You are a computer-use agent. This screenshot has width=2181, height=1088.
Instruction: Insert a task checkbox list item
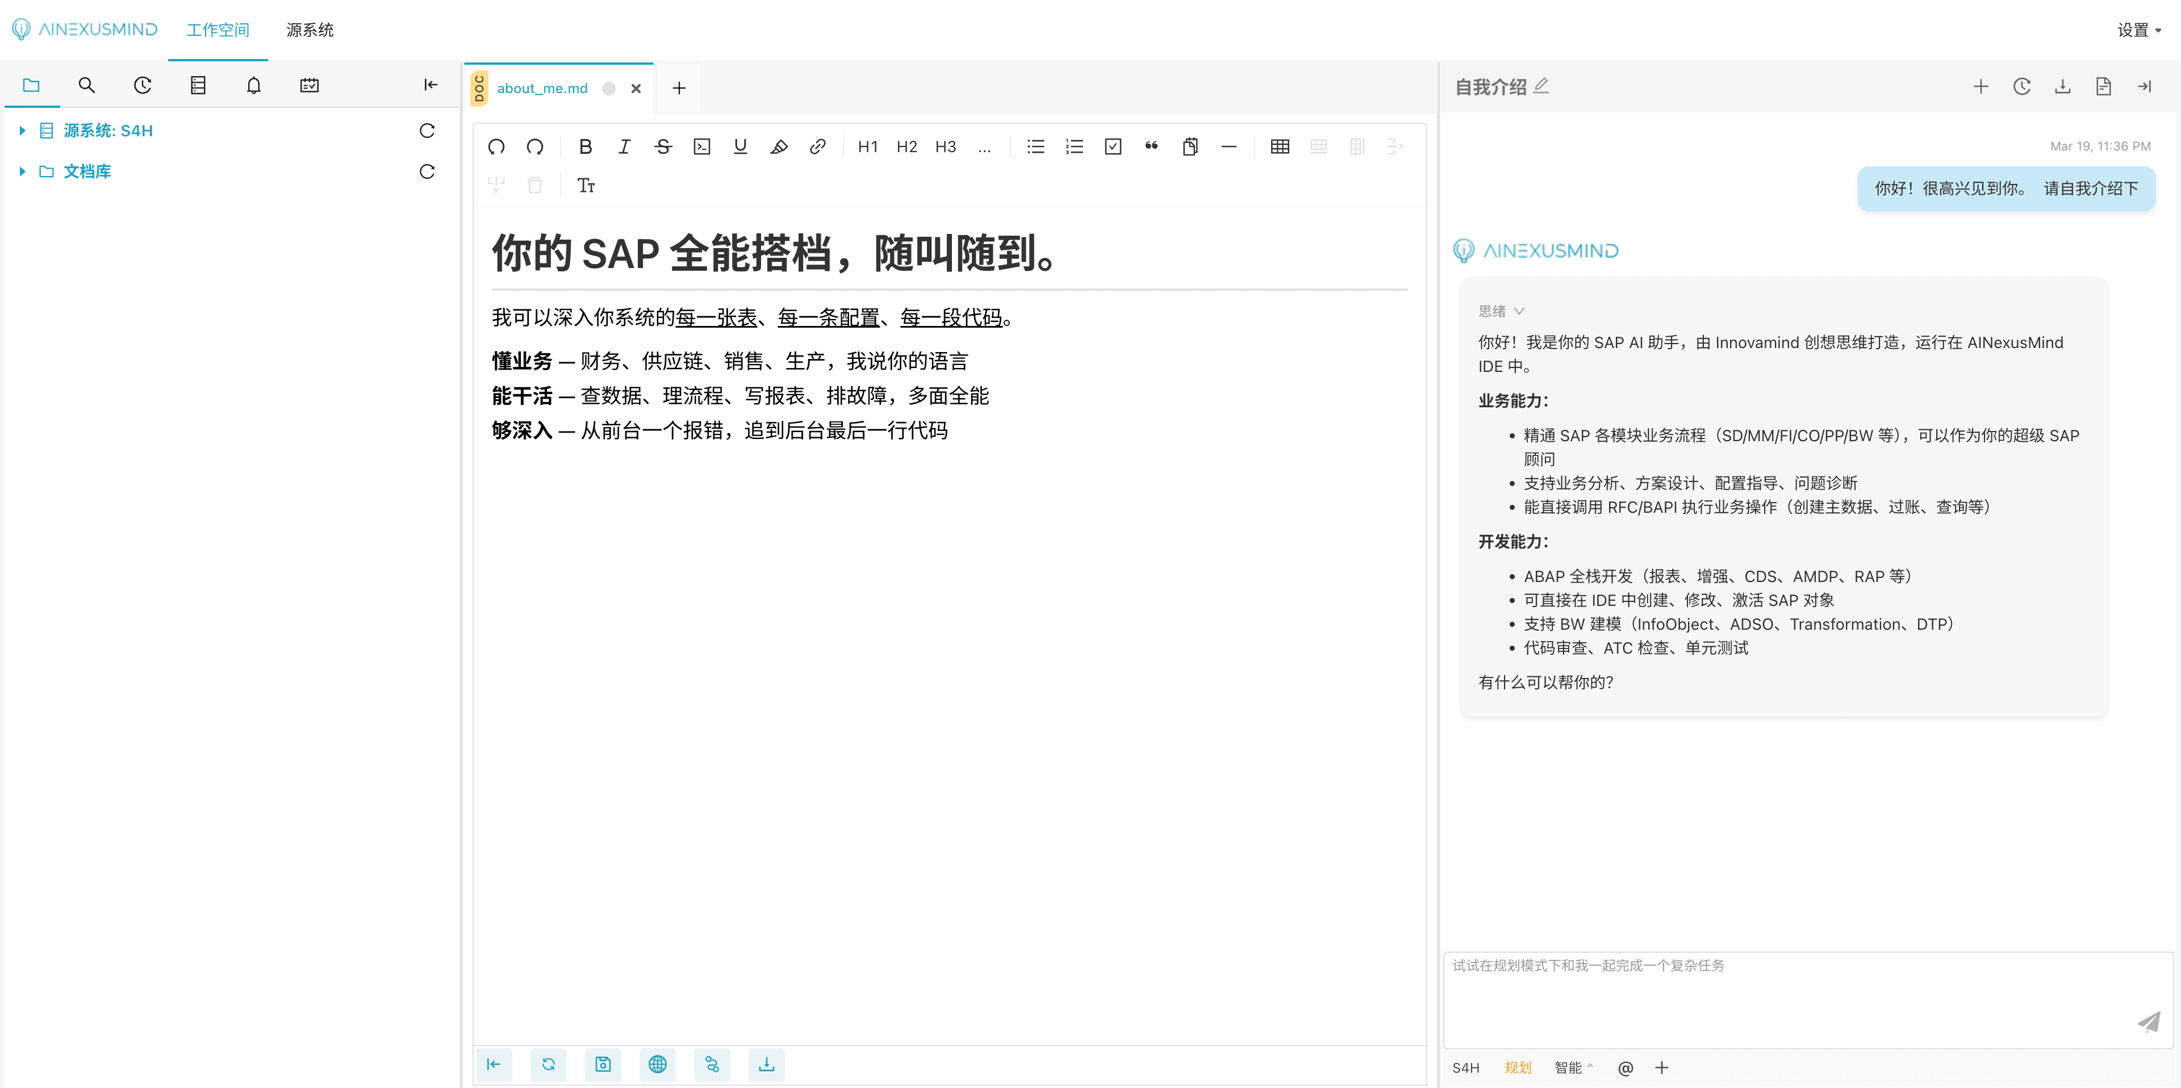point(1113,147)
